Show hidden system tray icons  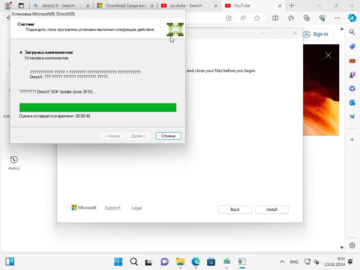point(282,262)
